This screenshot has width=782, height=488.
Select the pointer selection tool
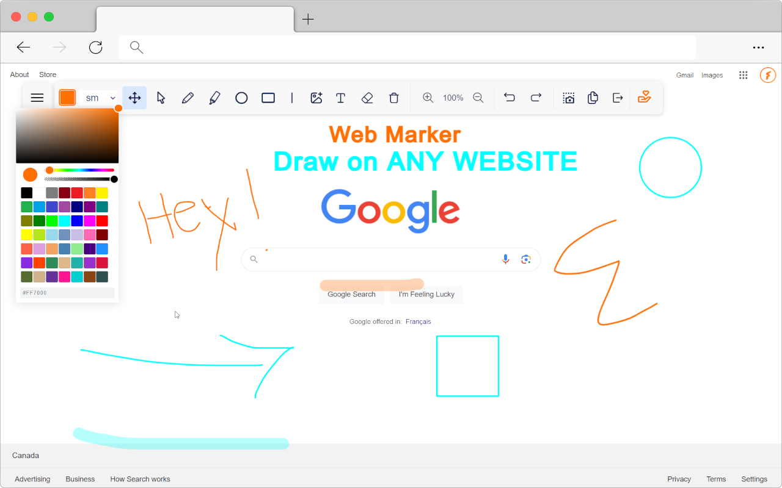pos(161,98)
